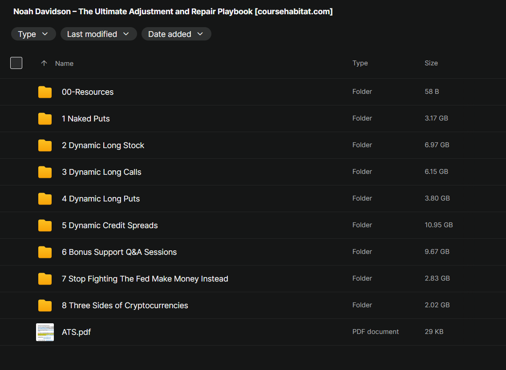Click the ATS.pdf preview thumbnail

(x=45, y=332)
